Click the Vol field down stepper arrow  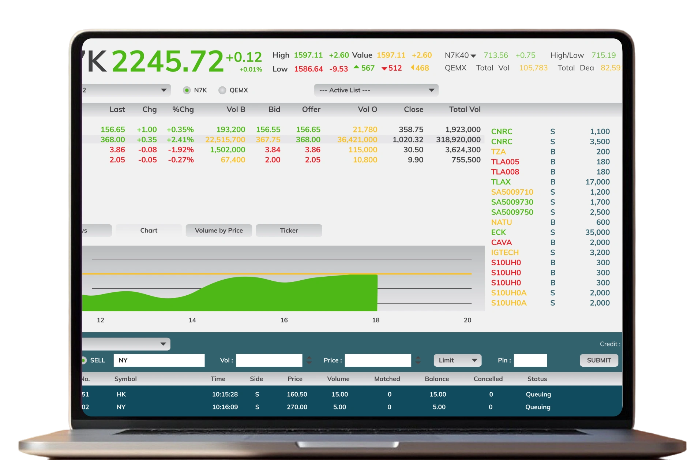click(309, 363)
